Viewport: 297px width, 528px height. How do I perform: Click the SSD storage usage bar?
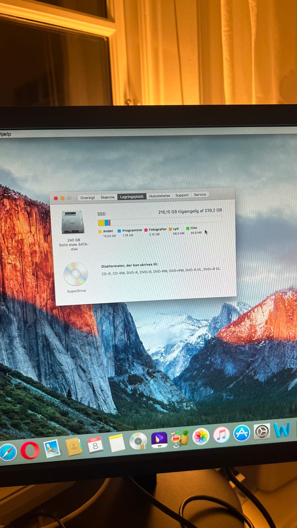coord(160,221)
